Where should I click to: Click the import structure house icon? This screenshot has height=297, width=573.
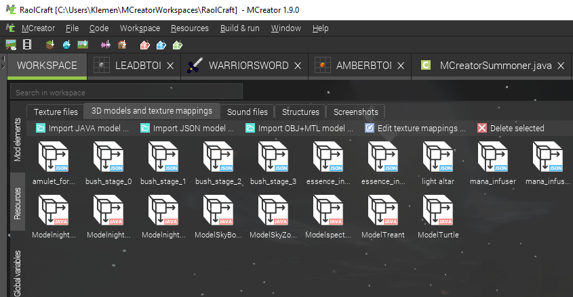122,45
